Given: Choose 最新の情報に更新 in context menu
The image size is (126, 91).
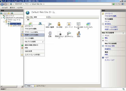Looking at the screenshot, I should [33, 45].
